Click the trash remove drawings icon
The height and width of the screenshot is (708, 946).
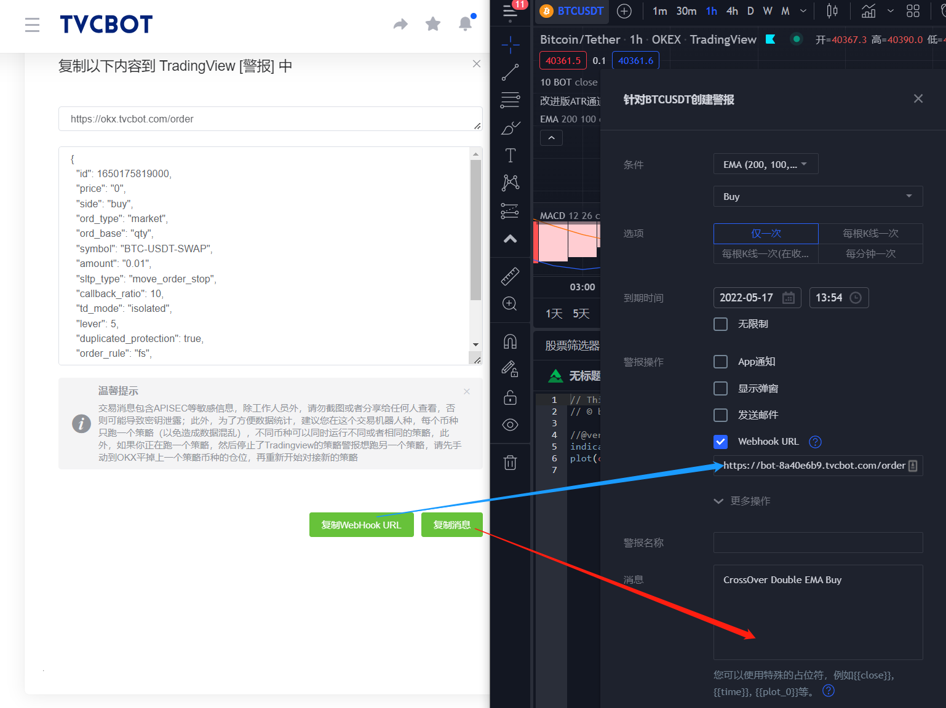click(x=510, y=462)
